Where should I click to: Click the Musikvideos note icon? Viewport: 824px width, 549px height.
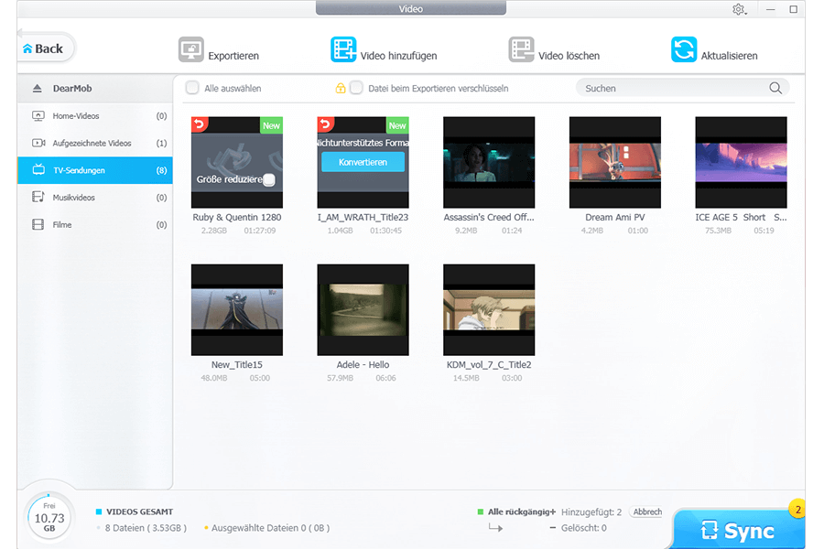coord(38,197)
